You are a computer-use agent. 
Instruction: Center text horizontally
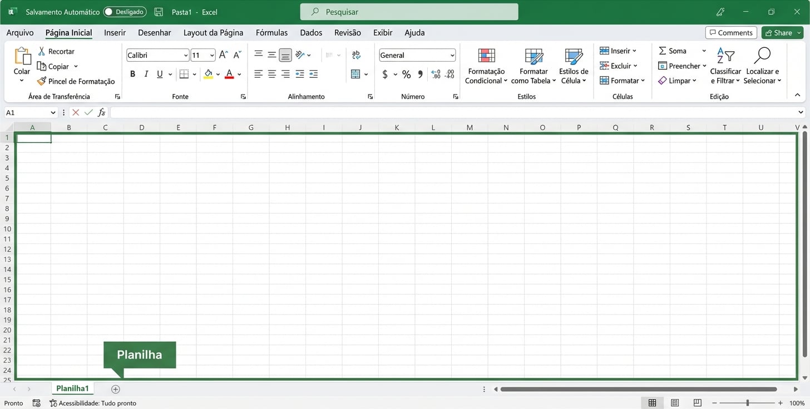272,74
